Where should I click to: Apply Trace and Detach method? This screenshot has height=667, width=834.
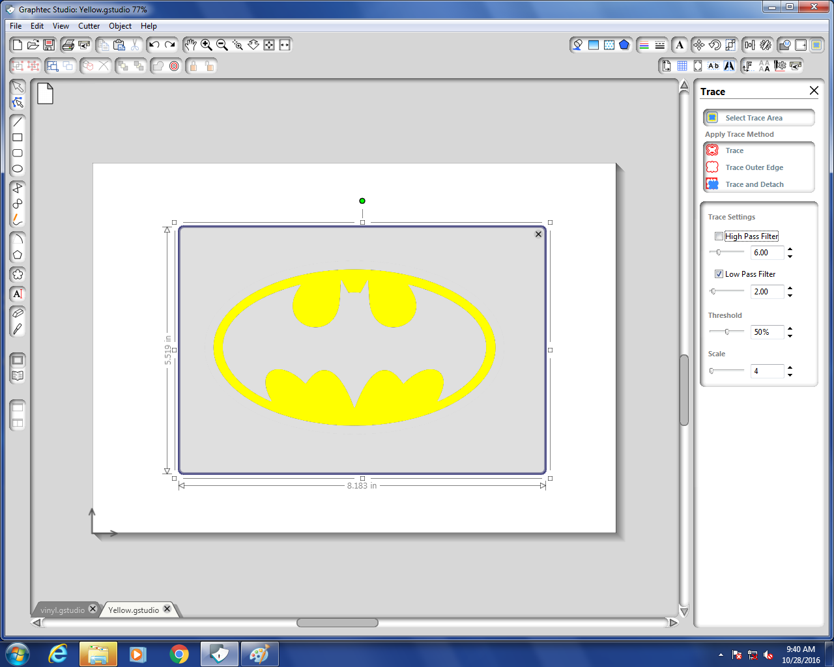pos(759,184)
